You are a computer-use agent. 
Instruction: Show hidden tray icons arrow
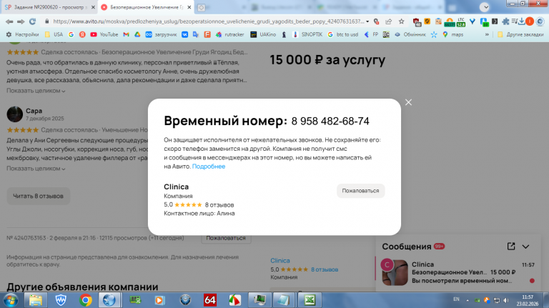[468, 300]
